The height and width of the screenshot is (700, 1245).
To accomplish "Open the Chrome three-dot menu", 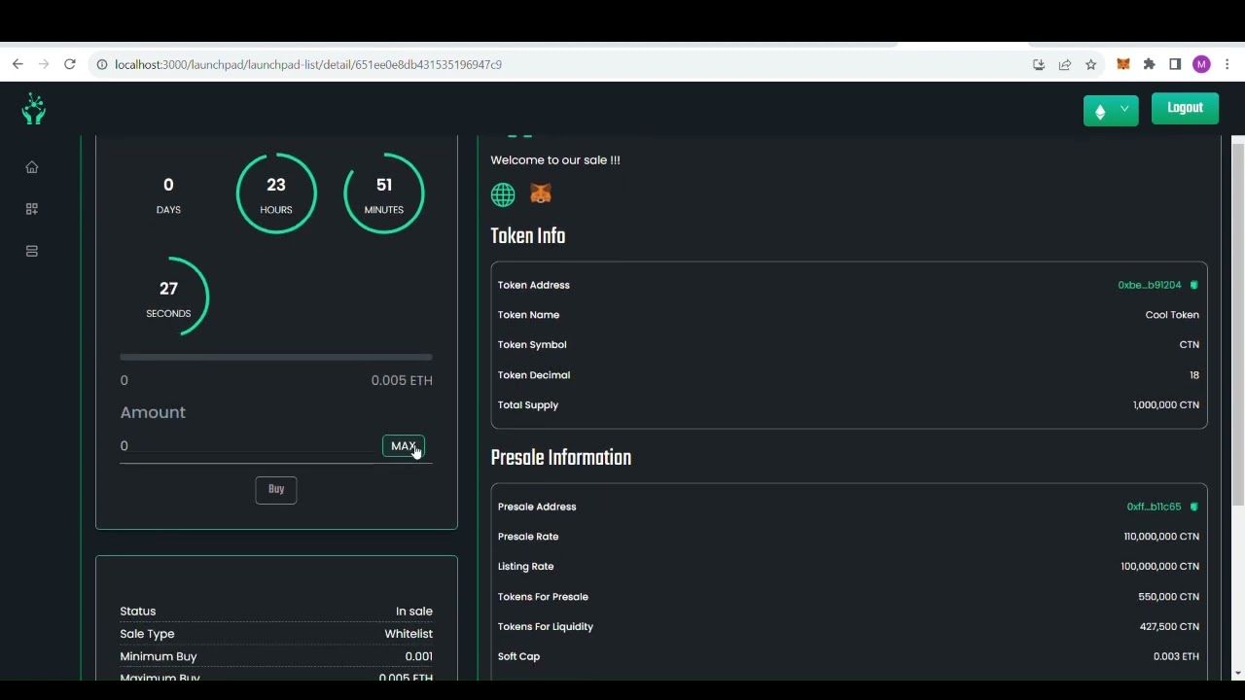I will tap(1227, 64).
